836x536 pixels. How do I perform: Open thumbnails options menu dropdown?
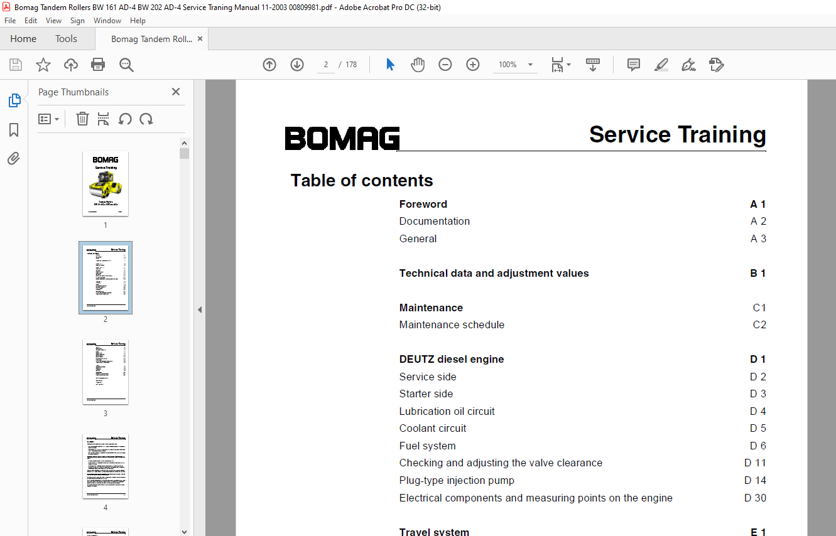[x=48, y=119]
